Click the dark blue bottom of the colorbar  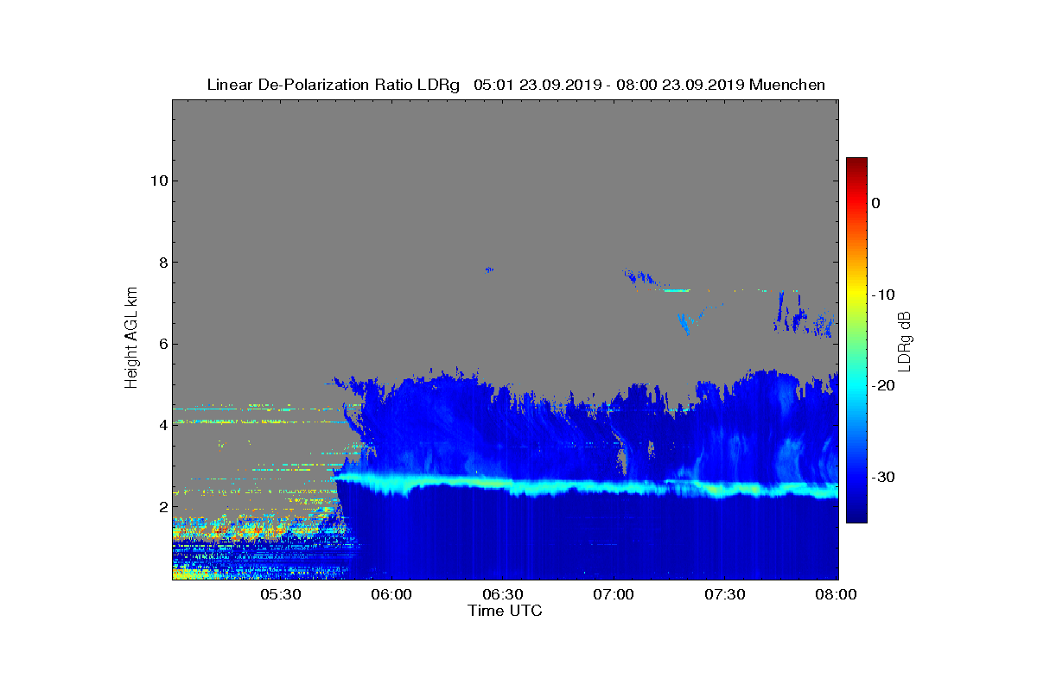click(856, 518)
